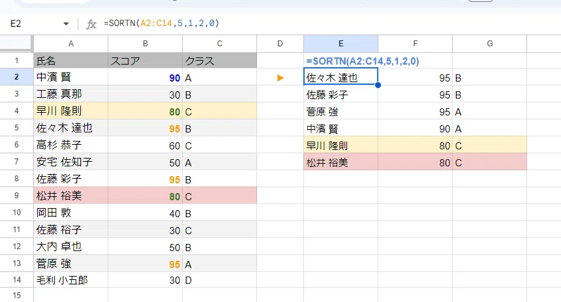This screenshot has width=561, height=302.
Task: Select column E header
Action: pyautogui.click(x=341, y=44)
